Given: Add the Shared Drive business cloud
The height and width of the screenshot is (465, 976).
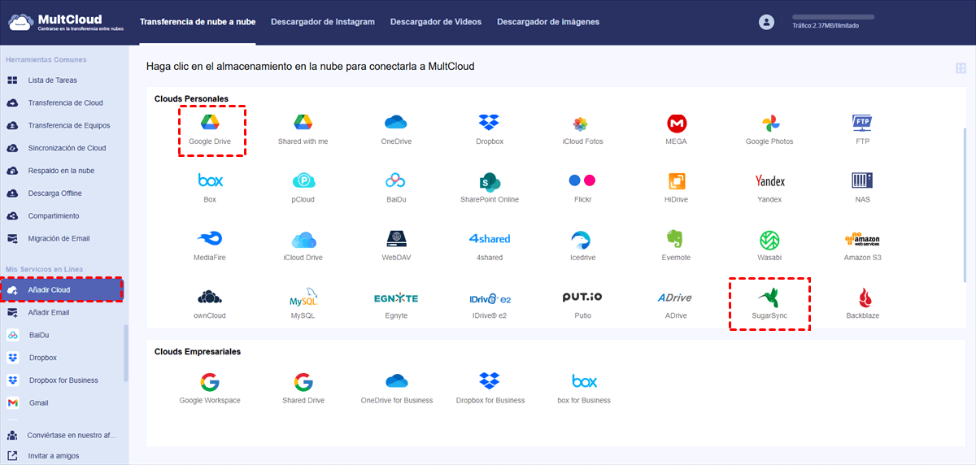Looking at the screenshot, I should pos(303,389).
